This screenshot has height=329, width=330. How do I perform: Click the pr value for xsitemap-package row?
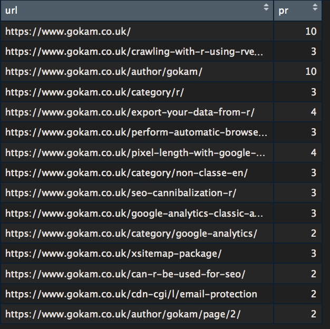[x=313, y=254]
